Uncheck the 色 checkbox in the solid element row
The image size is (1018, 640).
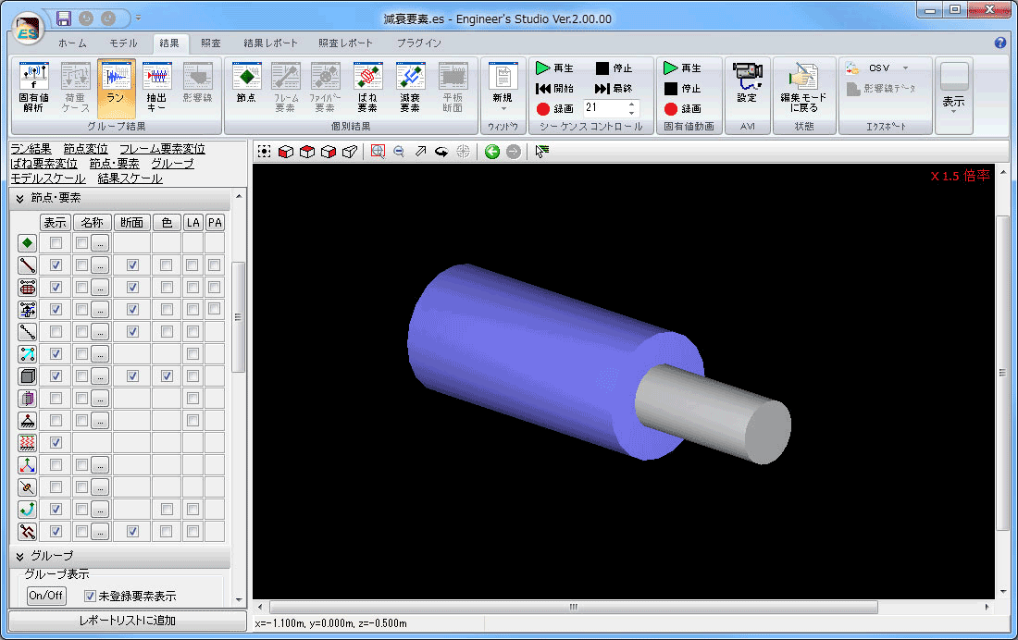pos(167,376)
